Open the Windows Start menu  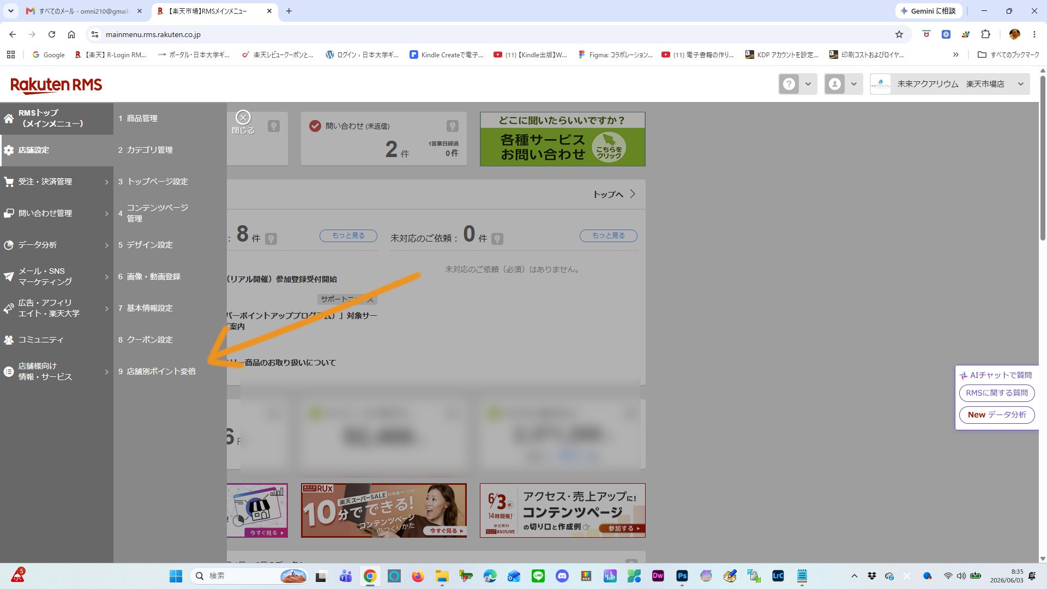pyautogui.click(x=176, y=576)
